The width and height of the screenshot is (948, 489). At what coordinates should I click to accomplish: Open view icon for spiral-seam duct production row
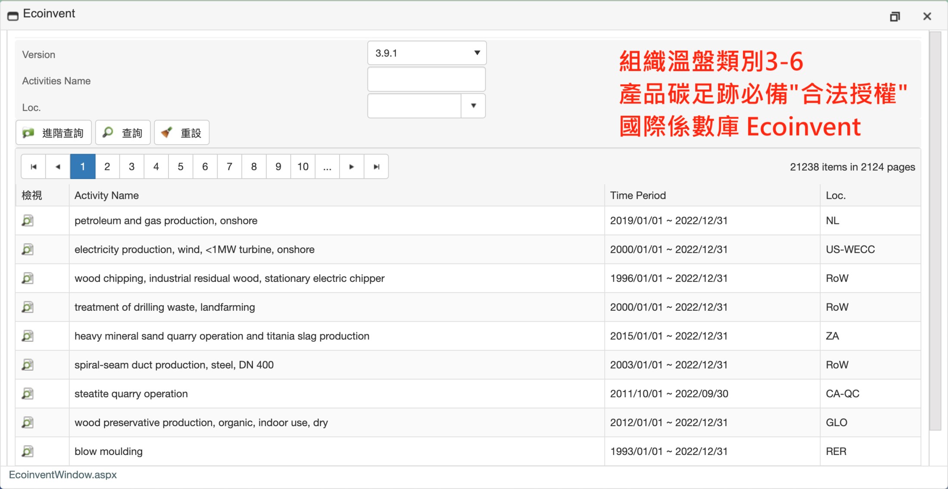click(x=28, y=365)
